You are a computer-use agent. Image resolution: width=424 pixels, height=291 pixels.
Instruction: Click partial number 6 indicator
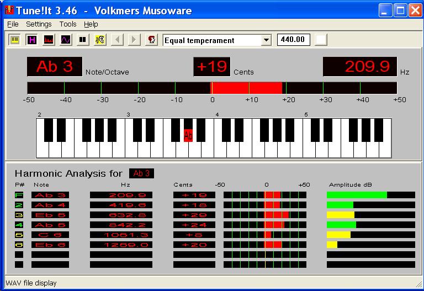tap(19, 245)
